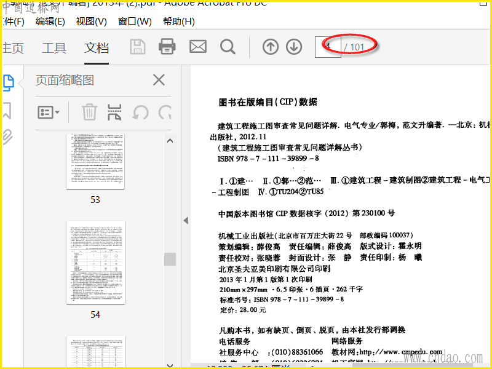Go to previous page with up arrow
Image resolution: width=492 pixels, height=369 pixels.
click(x=271, y=47)
